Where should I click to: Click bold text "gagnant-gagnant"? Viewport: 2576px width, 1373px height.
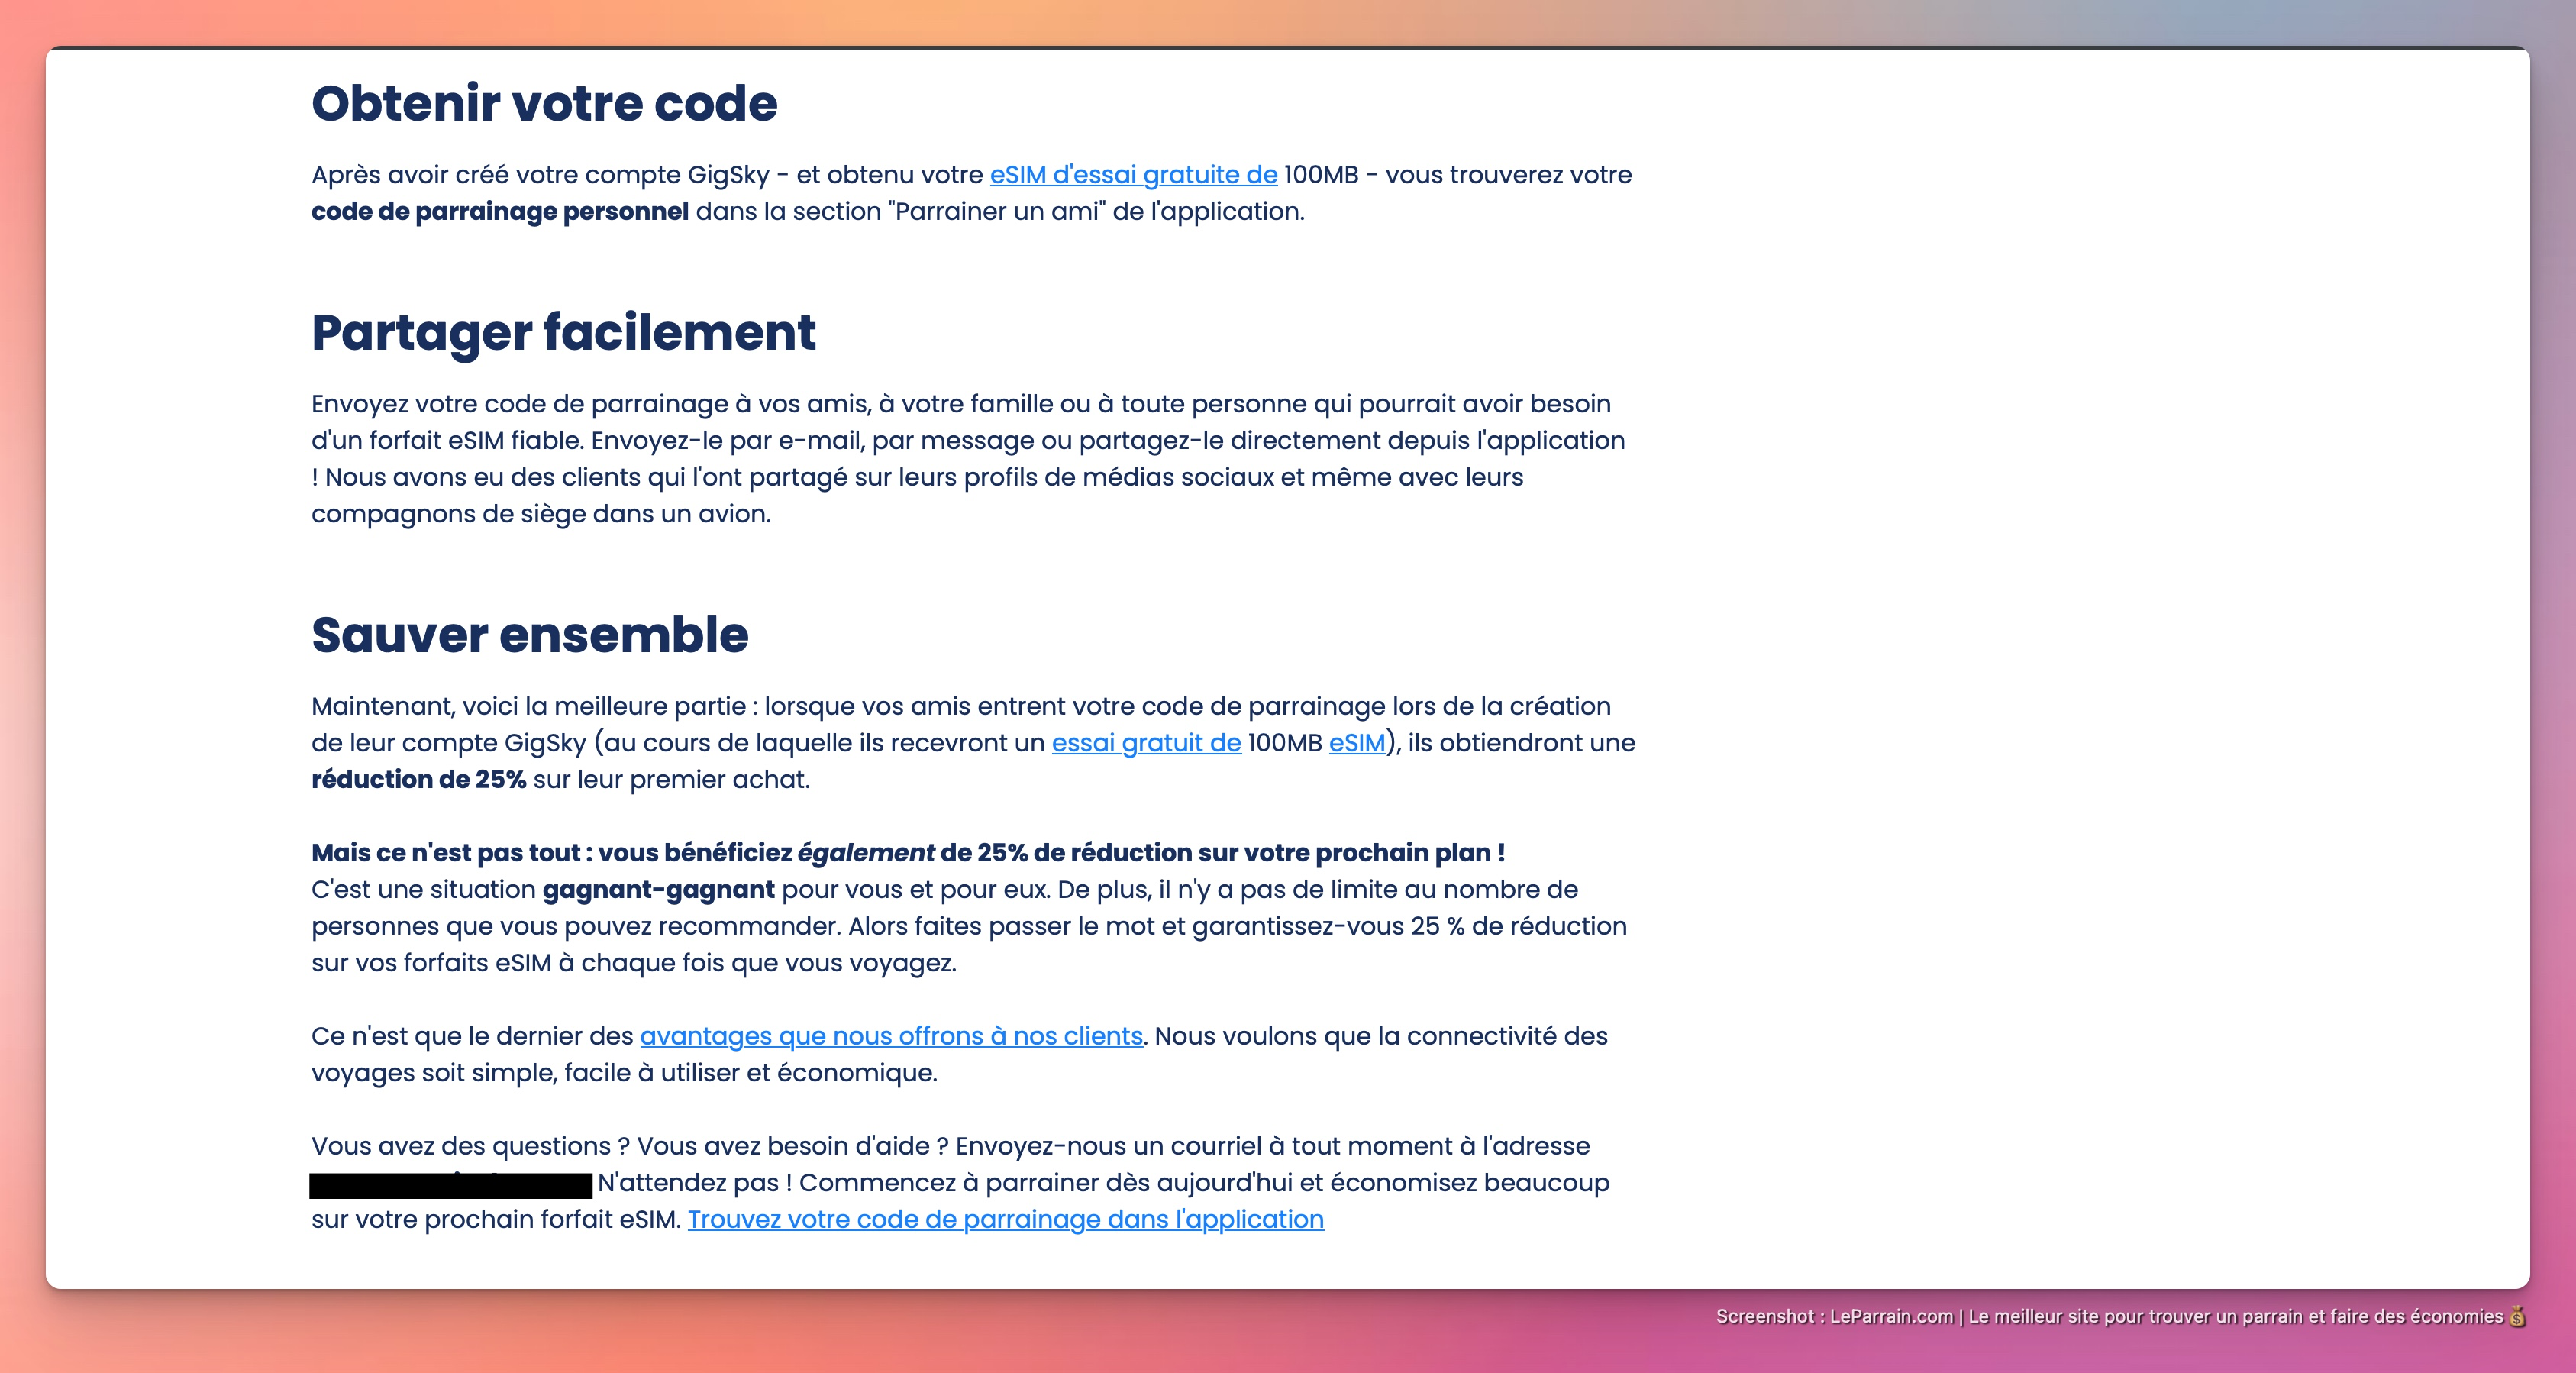pyautogui.click(x=658, y=890)
